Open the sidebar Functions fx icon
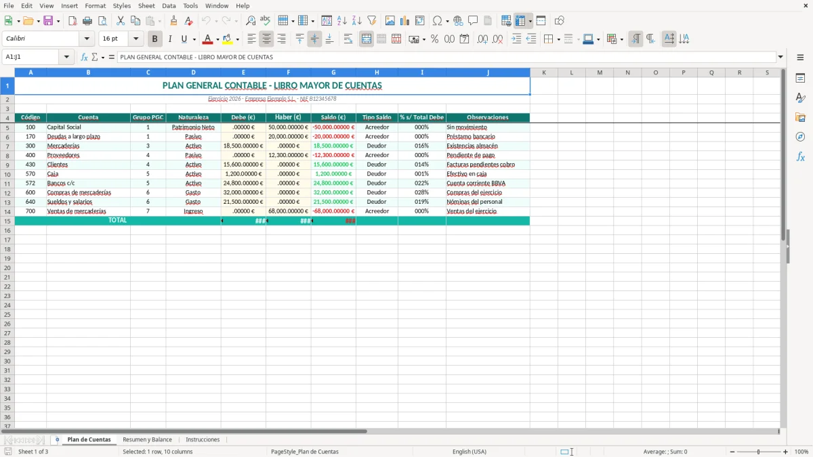 [x=800, y=156]
